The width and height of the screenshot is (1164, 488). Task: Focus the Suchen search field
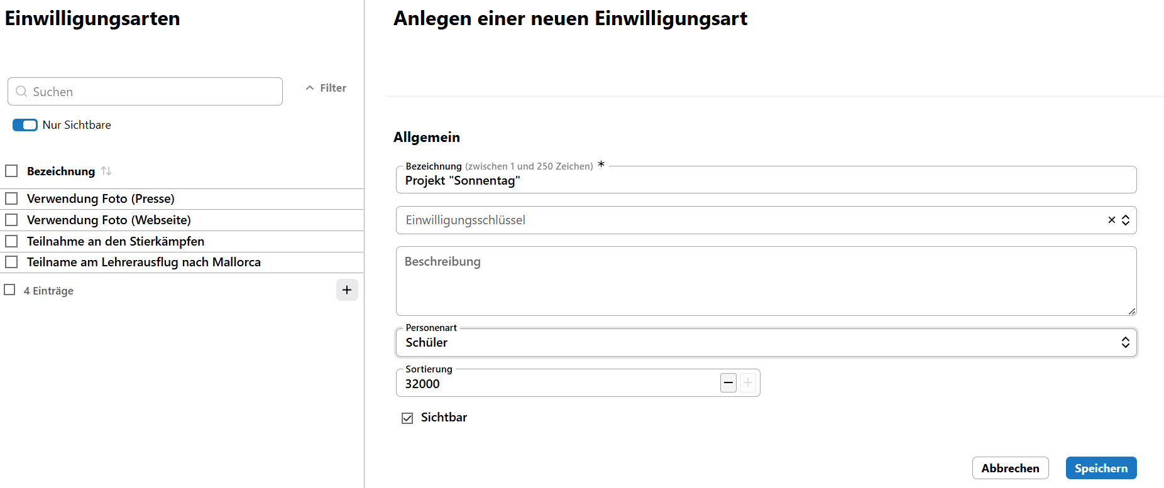151,92
